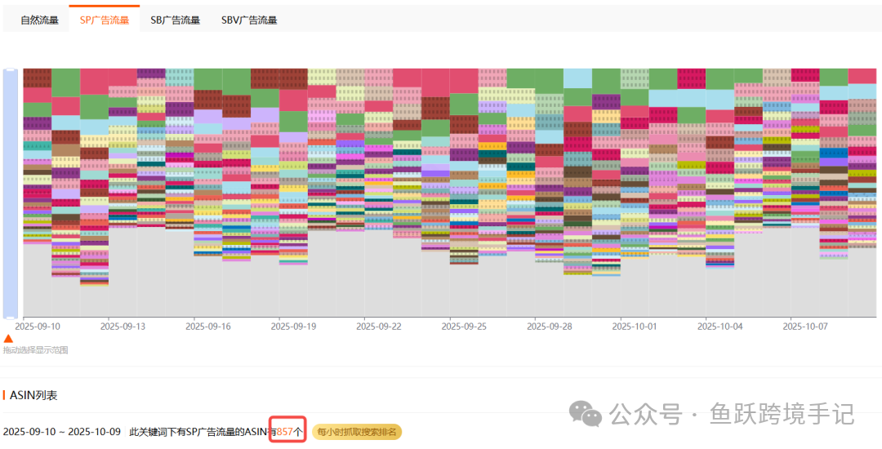The width and height of the screenshot is (882, 449).
Task: Click the 2025-09-10 ~ 2025-10-09 date range text
Action: (x=62, y=432)
